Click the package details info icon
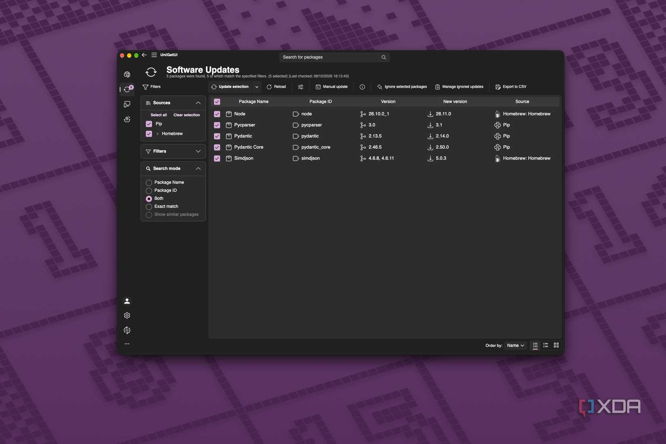The width and height of the screenshot is (666, 444). pos(362,87)
